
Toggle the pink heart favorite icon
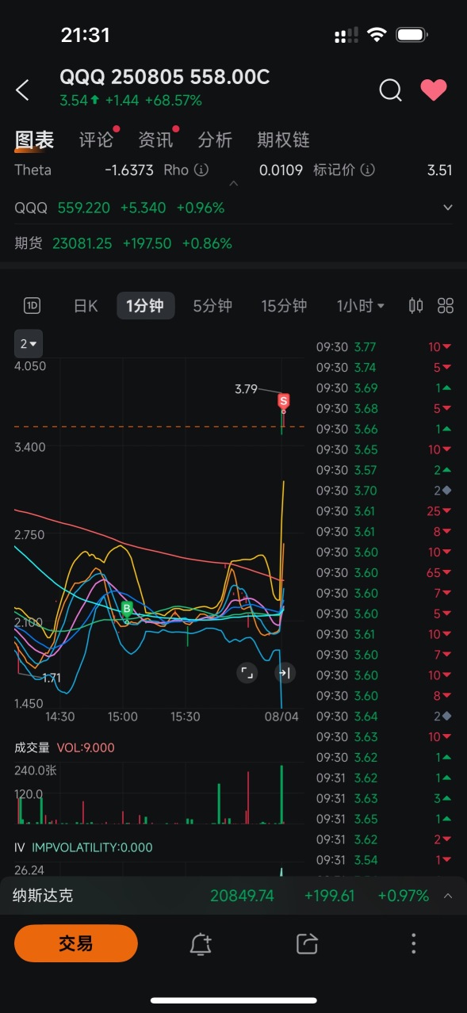pos(434,90)
